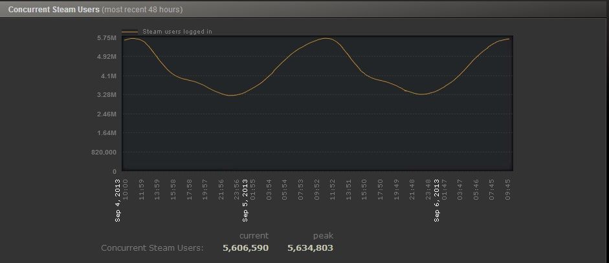609x263 pixels.
Task: Click the 05:46 time tick label
Action: tap(476, 189)
